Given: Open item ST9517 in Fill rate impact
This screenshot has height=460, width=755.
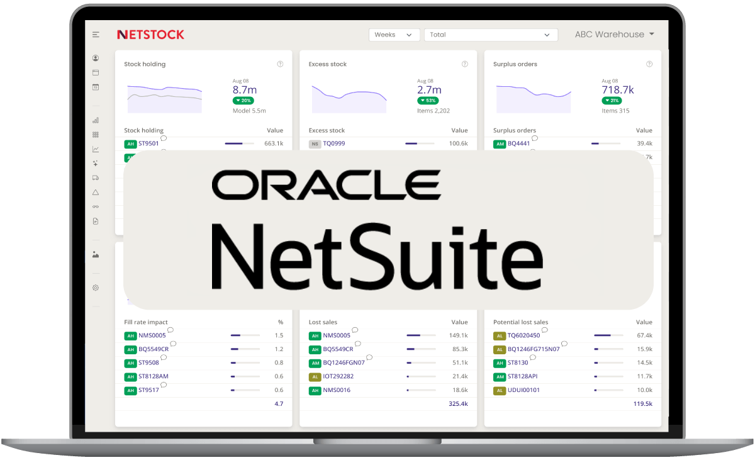Looking at the screenshot, I should [148, 390].
